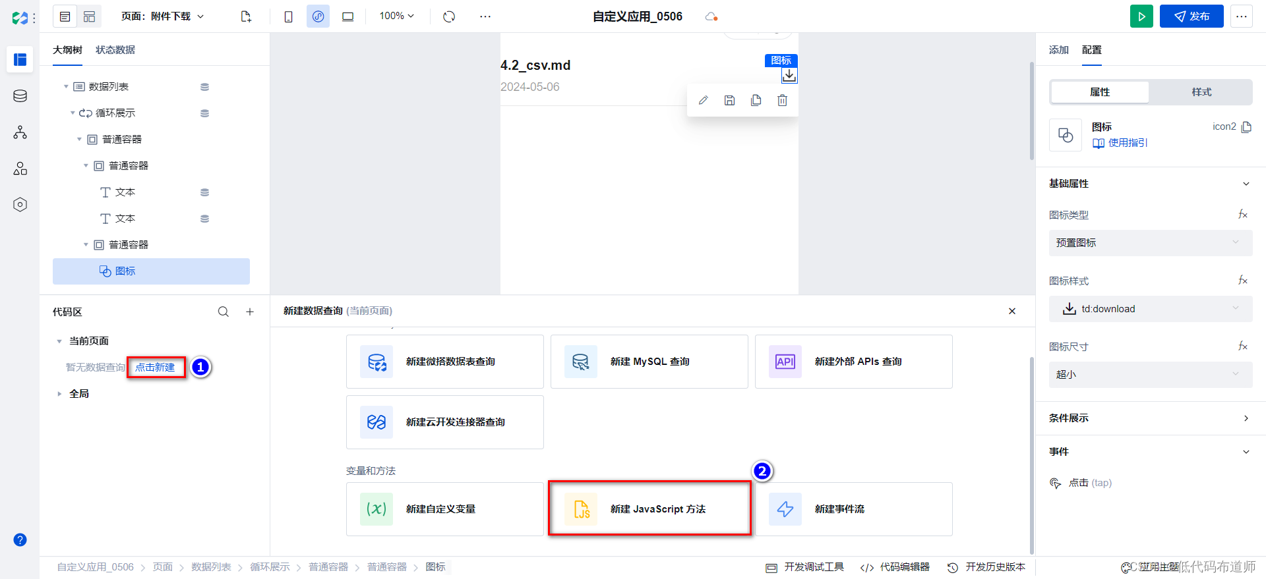Open the application settings hexagon icon
The width and height of the screenshot is (1266, 579).
[x=20, y=205]
